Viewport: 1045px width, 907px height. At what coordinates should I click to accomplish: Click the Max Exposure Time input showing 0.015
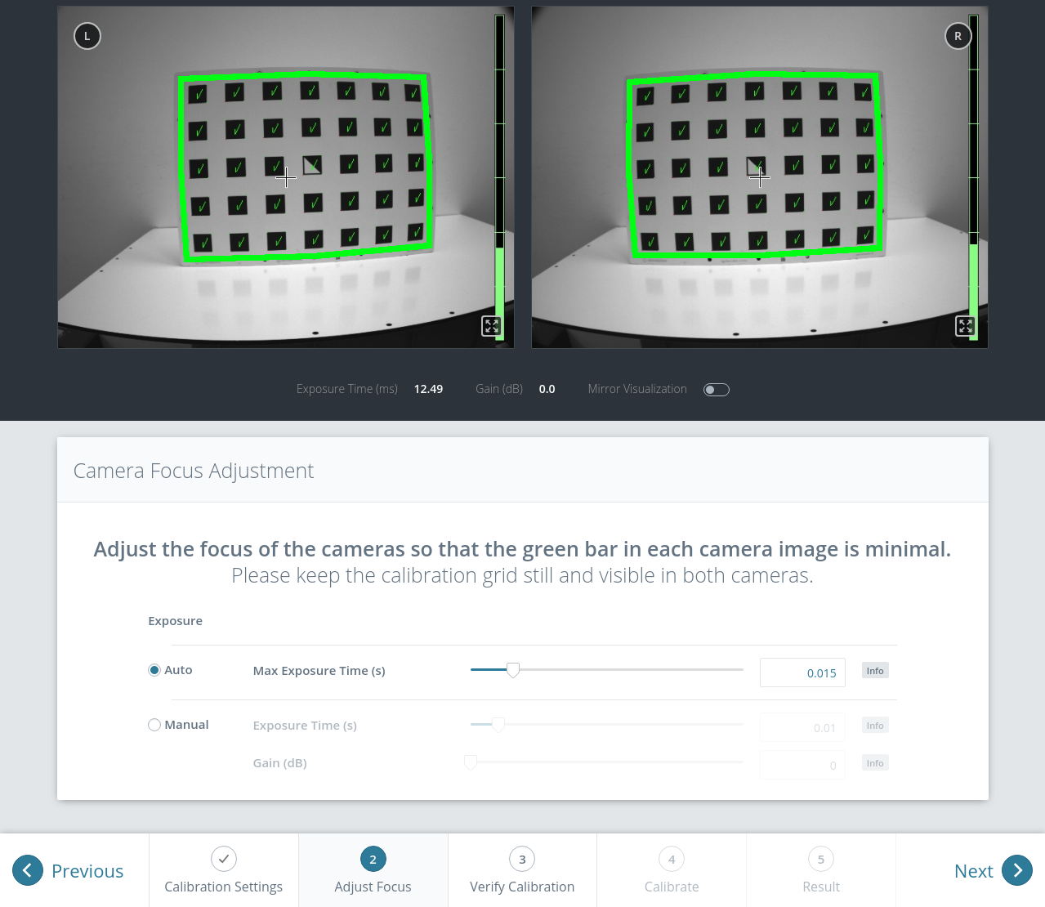click(x=802, y=672)
